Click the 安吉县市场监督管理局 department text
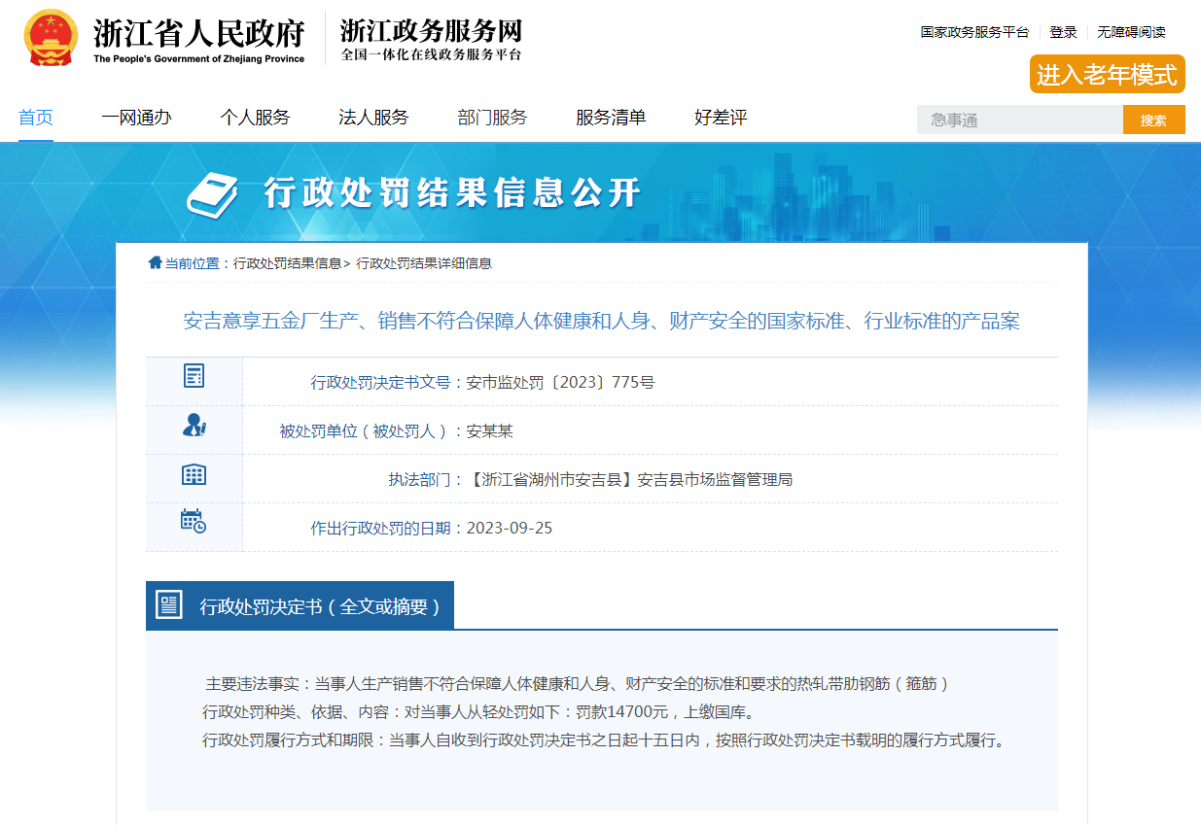The height and width of the screenshot is (825, 1201). pyautogui.click(x=715, y=479)
